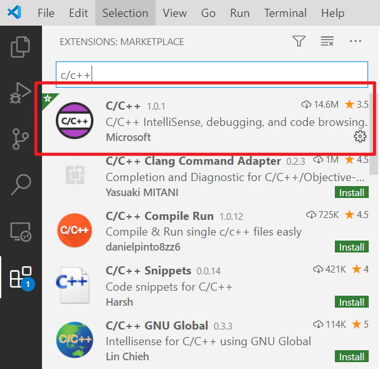Open the Source Control view
The height and width of the screenshot is (369, 380).
coord(21,139)
